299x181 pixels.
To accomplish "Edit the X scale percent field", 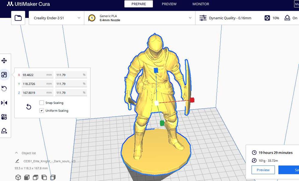I will pos(71,75).
